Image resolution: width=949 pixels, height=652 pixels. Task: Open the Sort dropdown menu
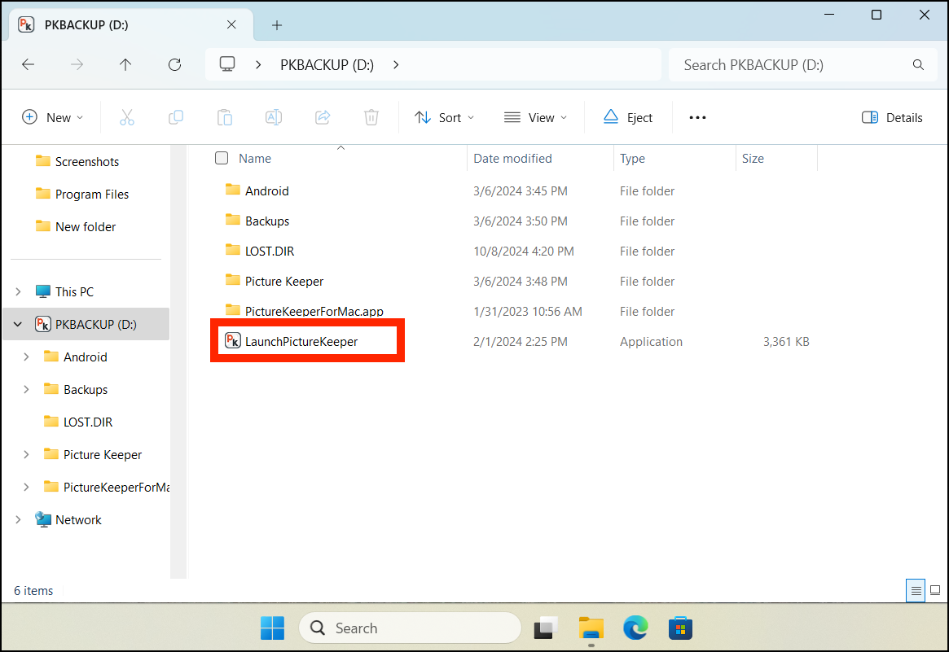444,117
